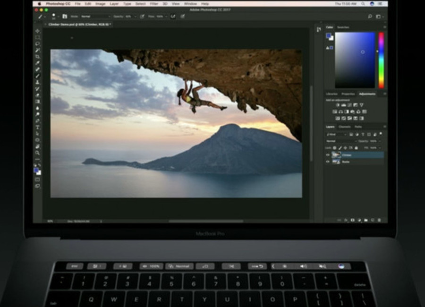The height and width of the screenshot is (307, 425).
Task: Toggle the brush settings panel button
Action: tap(65, 17)
